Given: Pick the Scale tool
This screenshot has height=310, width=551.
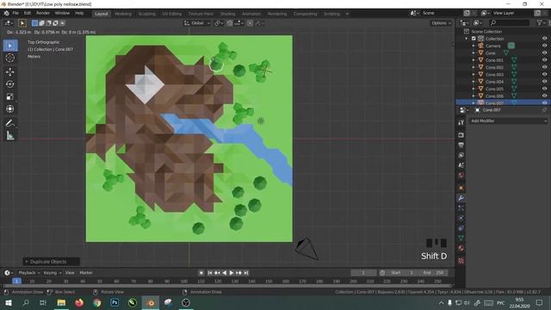Looking at the screenshot, I should pos(10,96).
